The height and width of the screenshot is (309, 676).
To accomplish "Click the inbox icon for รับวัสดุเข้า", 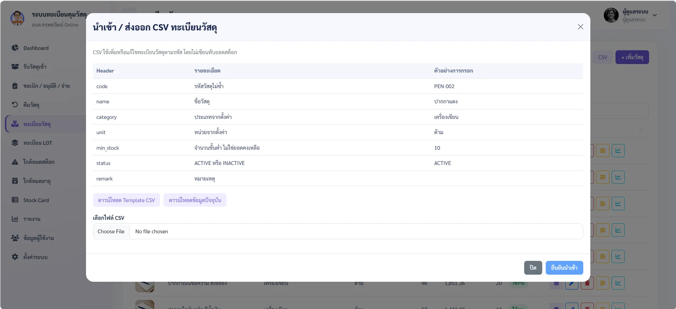I will (15, 67).
